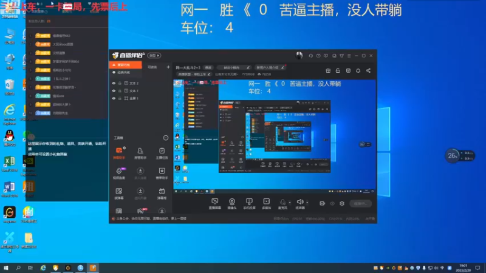The width and height of the screenshot is (486, 273).
Task: Click the gift box icon above the preview
Action: tap(328, 70)
